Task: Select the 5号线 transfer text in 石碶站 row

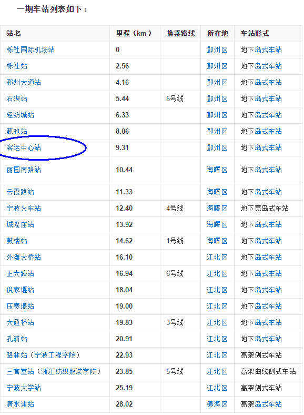Action: (x=175, y=98)
